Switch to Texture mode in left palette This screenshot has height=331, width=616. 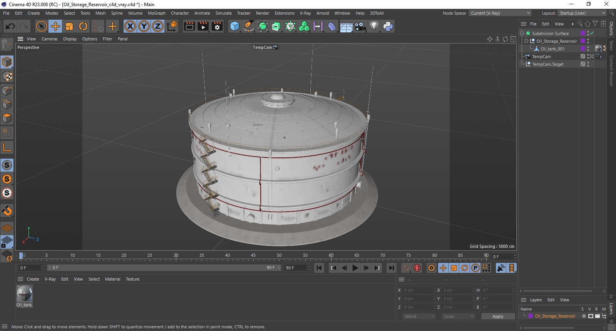[7, 76]
